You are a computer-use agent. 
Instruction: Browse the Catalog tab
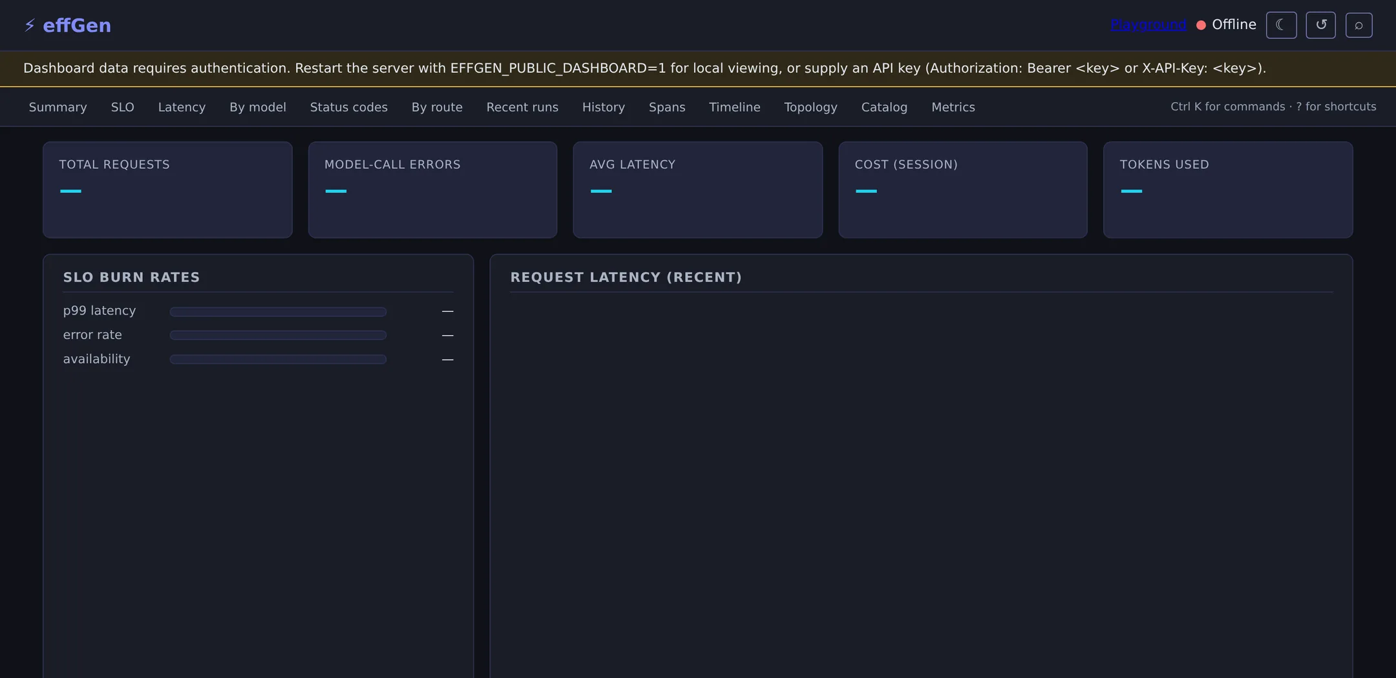(x=884, y=107)
